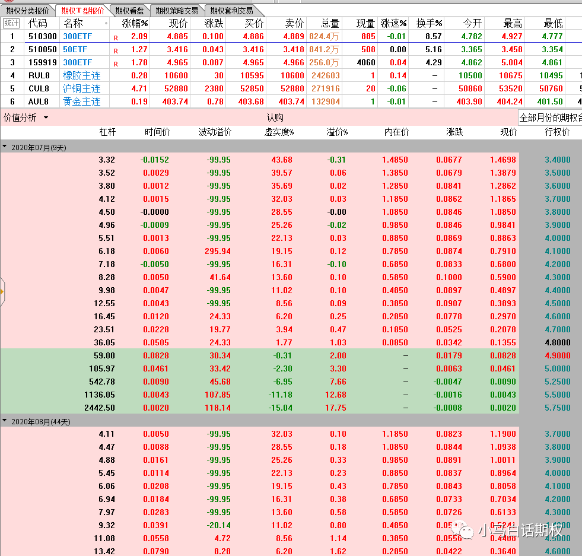Click leverage value 2442.50

(100, 408)
